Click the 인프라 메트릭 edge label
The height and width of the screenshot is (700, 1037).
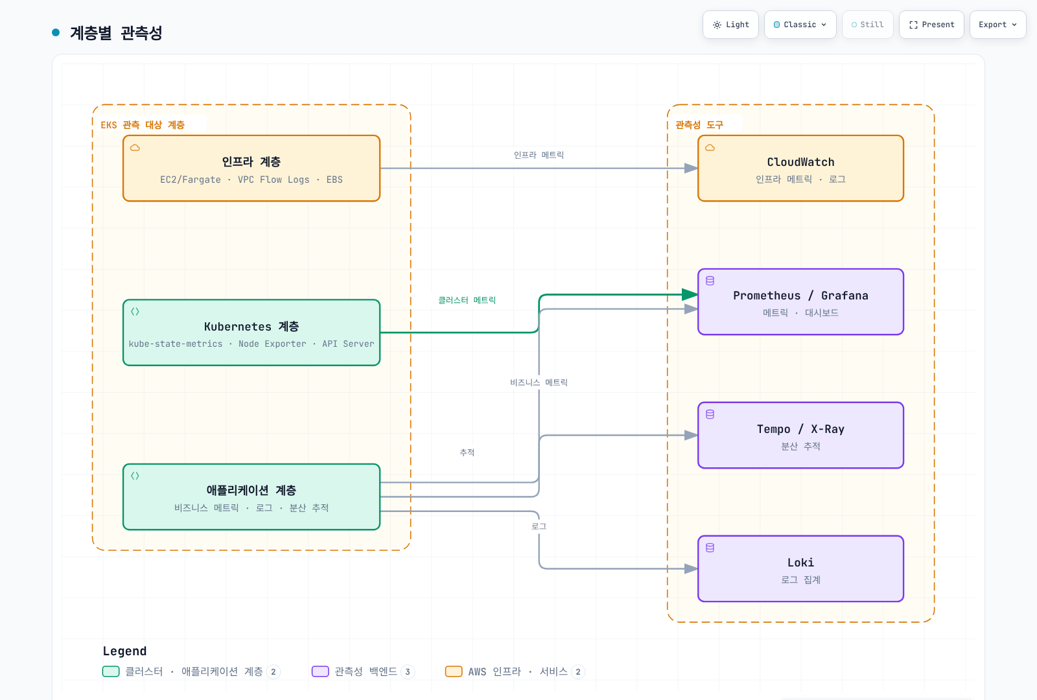pyautogui.click(x=539, y=155)
